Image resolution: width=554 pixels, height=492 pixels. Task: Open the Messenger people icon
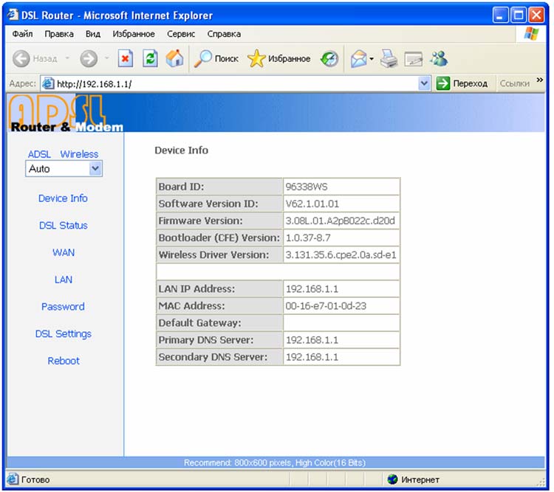point(439,59)
